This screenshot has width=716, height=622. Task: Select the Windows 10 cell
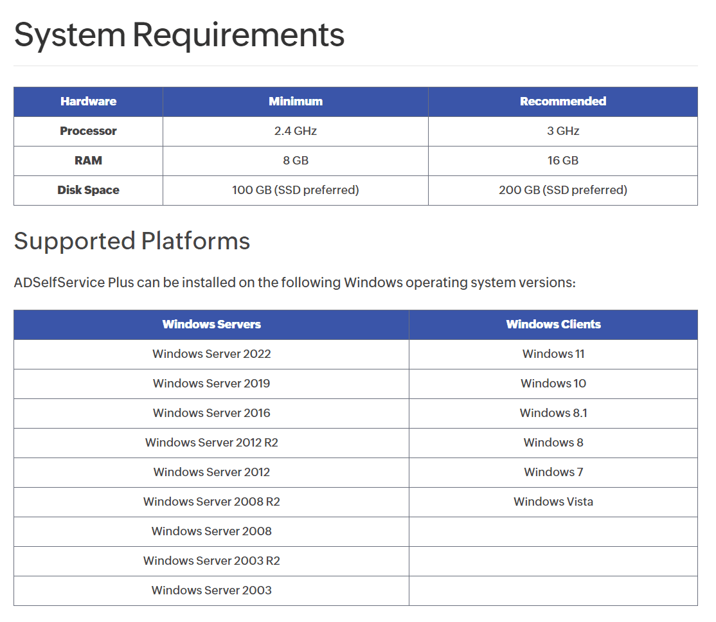coord(553,384)
